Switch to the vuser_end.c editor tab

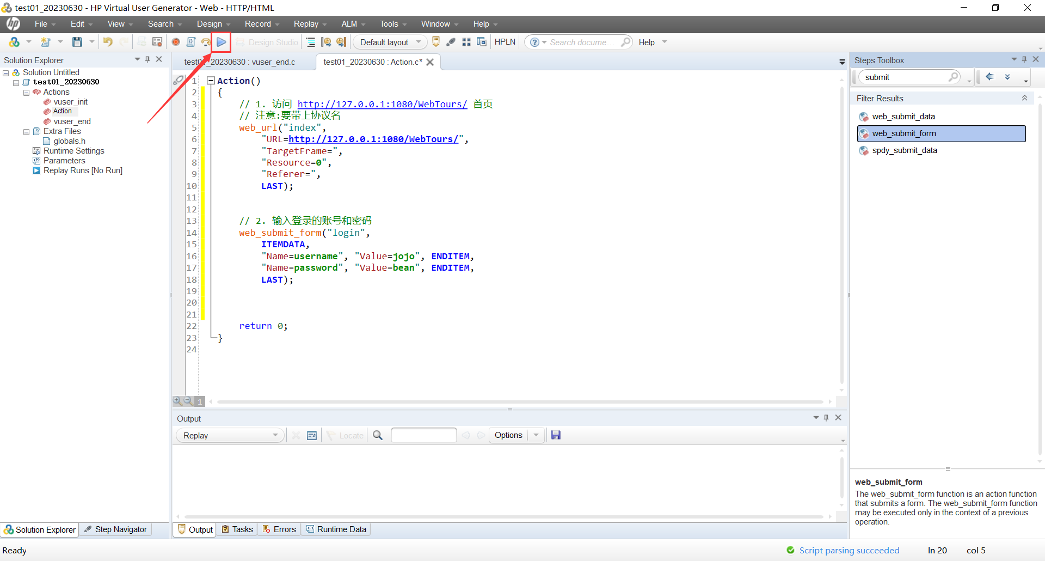240,62
